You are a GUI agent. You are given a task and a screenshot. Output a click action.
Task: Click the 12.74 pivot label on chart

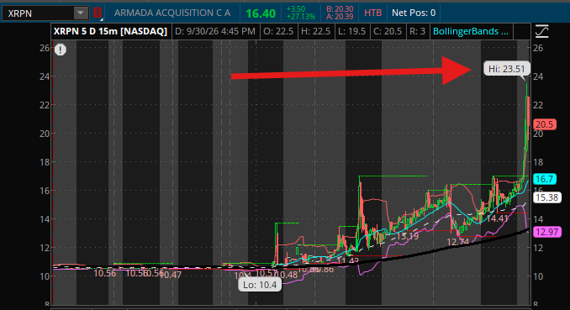pyautogui.click(x=457, y=242)
